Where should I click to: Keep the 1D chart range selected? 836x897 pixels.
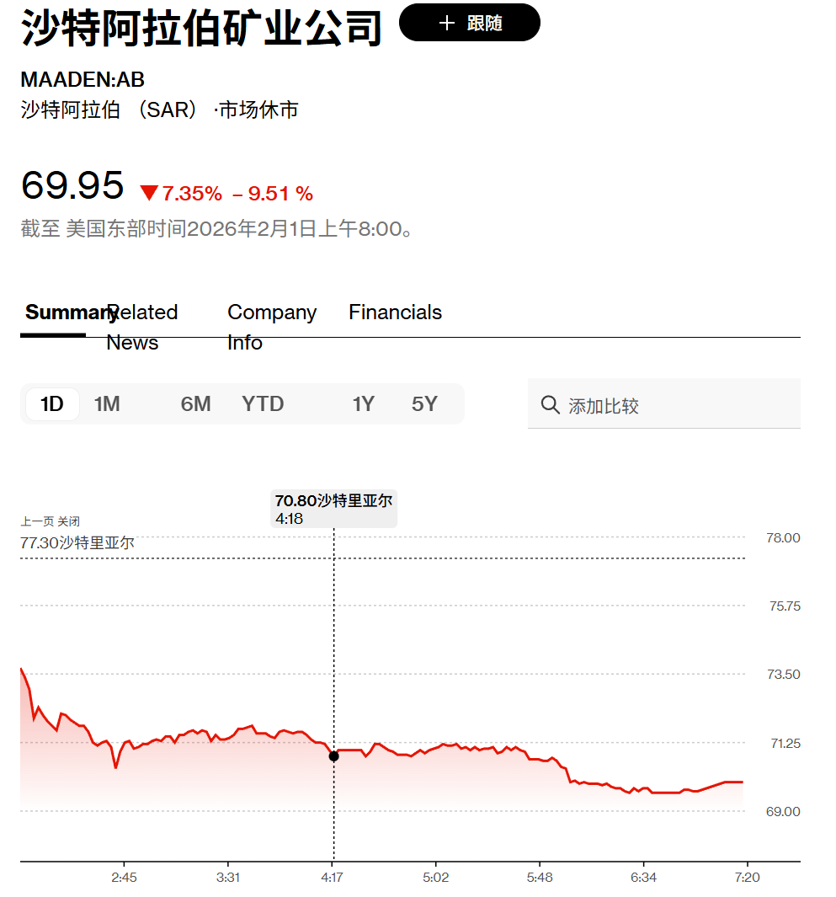pos(51,403)
